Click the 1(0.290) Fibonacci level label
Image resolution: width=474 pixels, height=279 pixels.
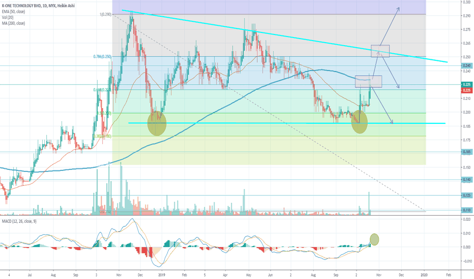(105, 14)
